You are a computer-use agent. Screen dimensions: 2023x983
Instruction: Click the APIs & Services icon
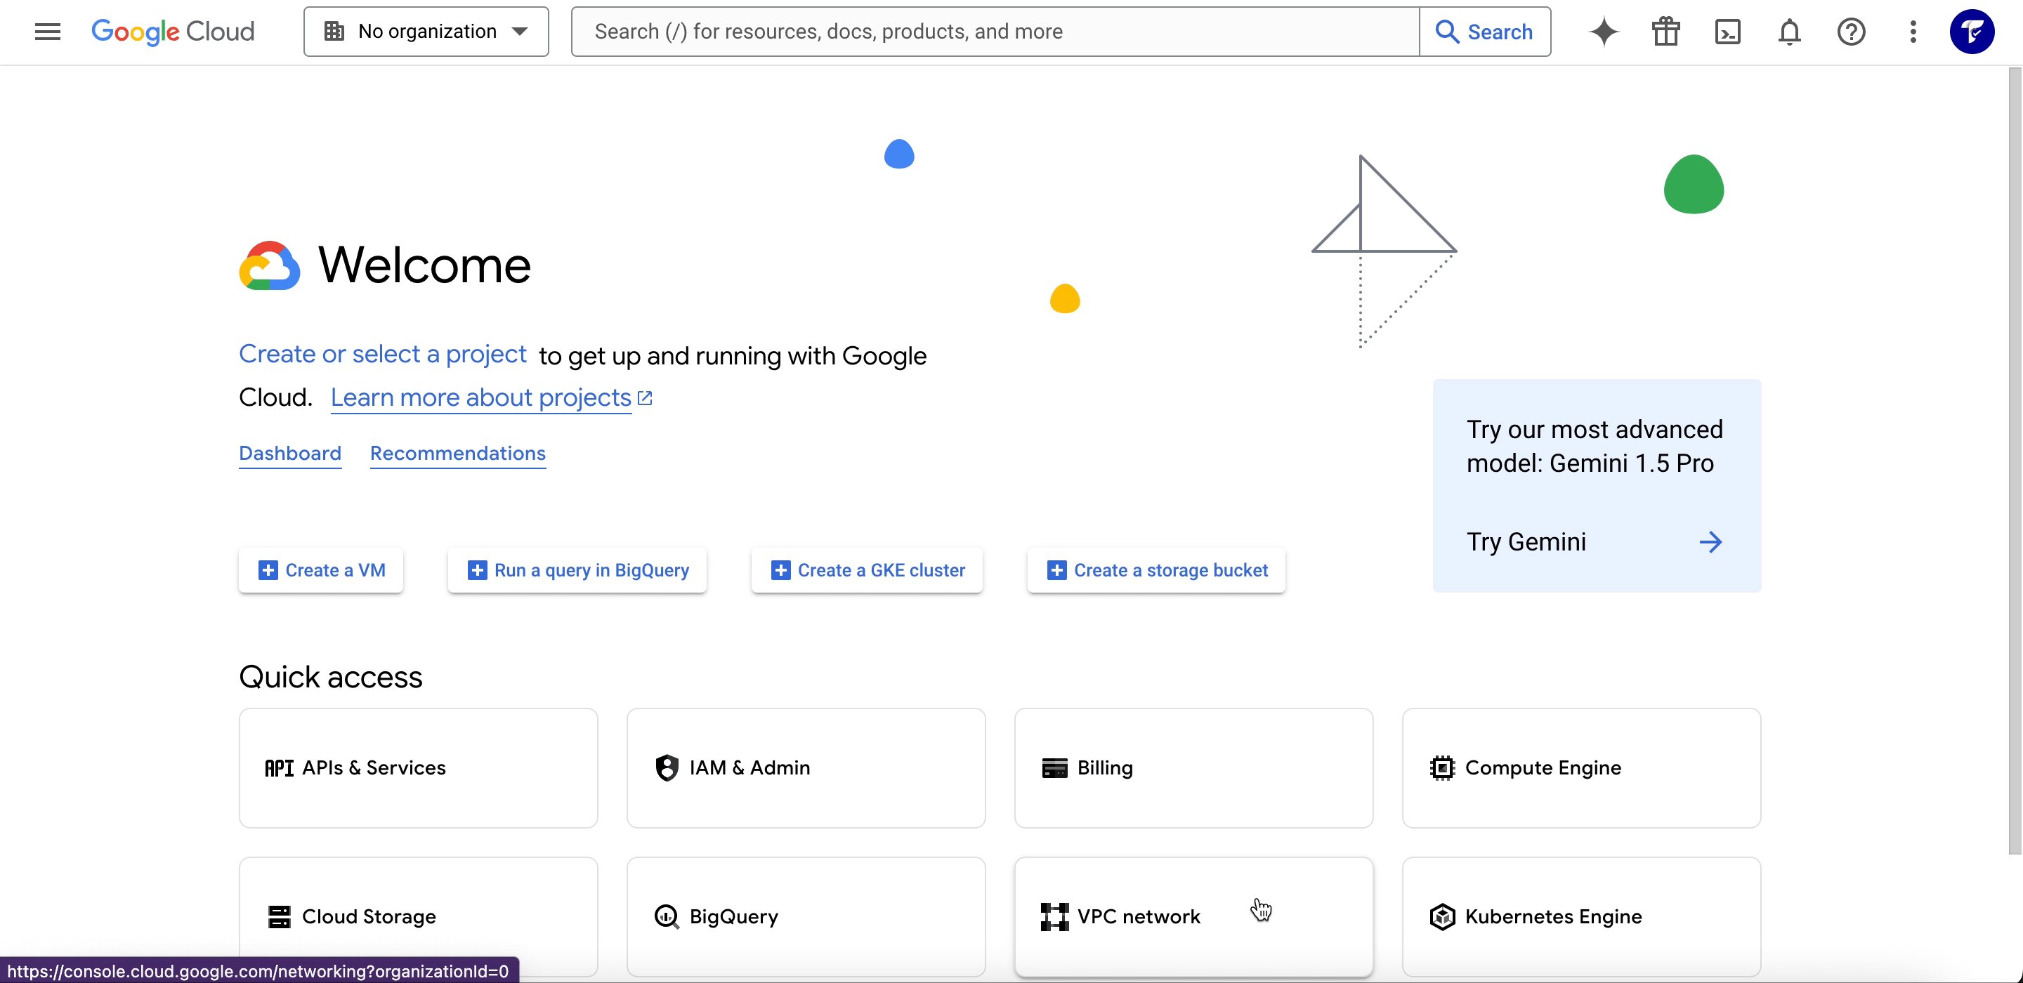[280, 766]
